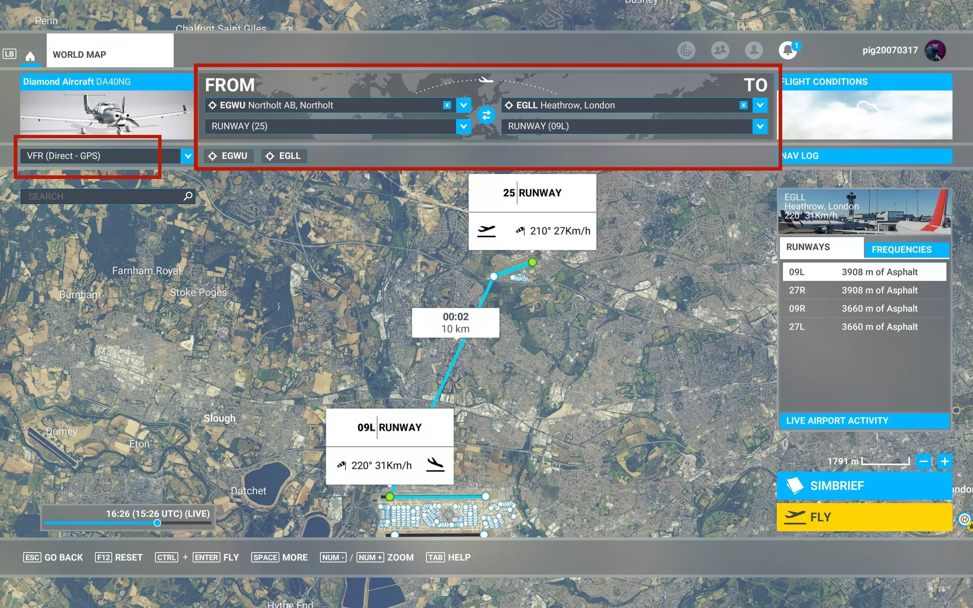Click the swap departure and arrival icon

[486, 116]
